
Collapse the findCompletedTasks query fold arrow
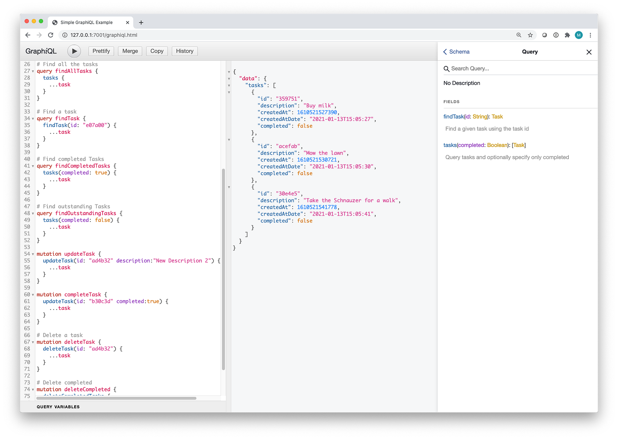(x=33, y=166)
